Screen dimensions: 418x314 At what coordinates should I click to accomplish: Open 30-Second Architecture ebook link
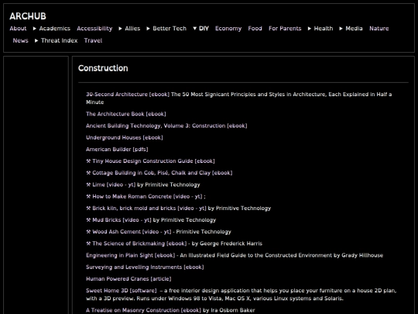point(128,95)
